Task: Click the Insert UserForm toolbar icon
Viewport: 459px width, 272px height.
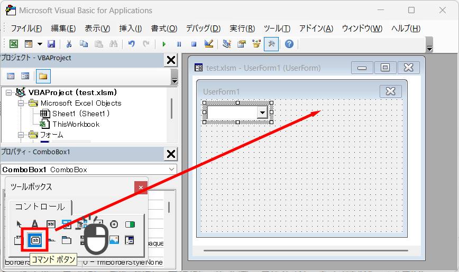Action: click(x=29, y=44)
